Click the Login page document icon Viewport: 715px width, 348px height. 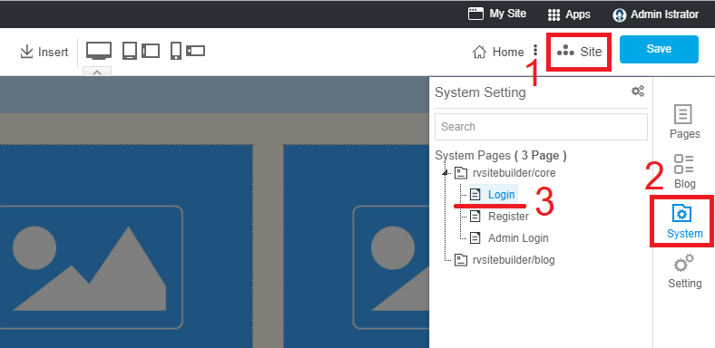tap(475, 195)
